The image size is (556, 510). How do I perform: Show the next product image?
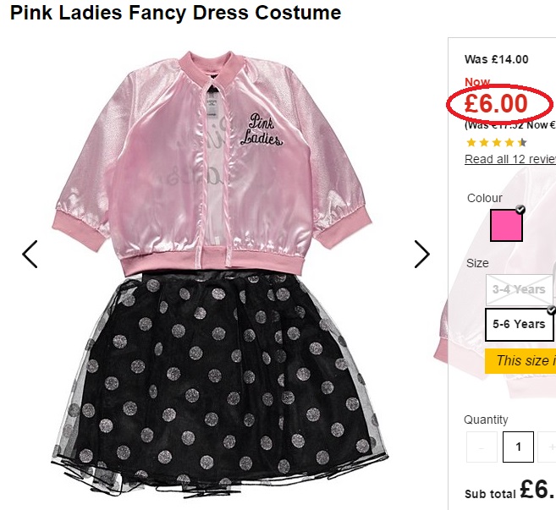pyautogui.click(x=421, y=254)
